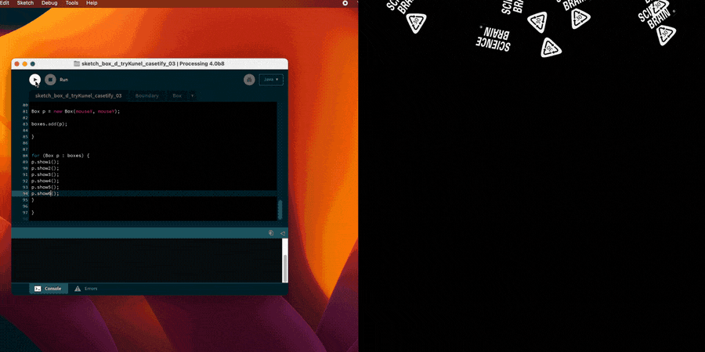Run the sketch with the play button
Viewport: 705px width, 352px height.
[x=34, y=80]
